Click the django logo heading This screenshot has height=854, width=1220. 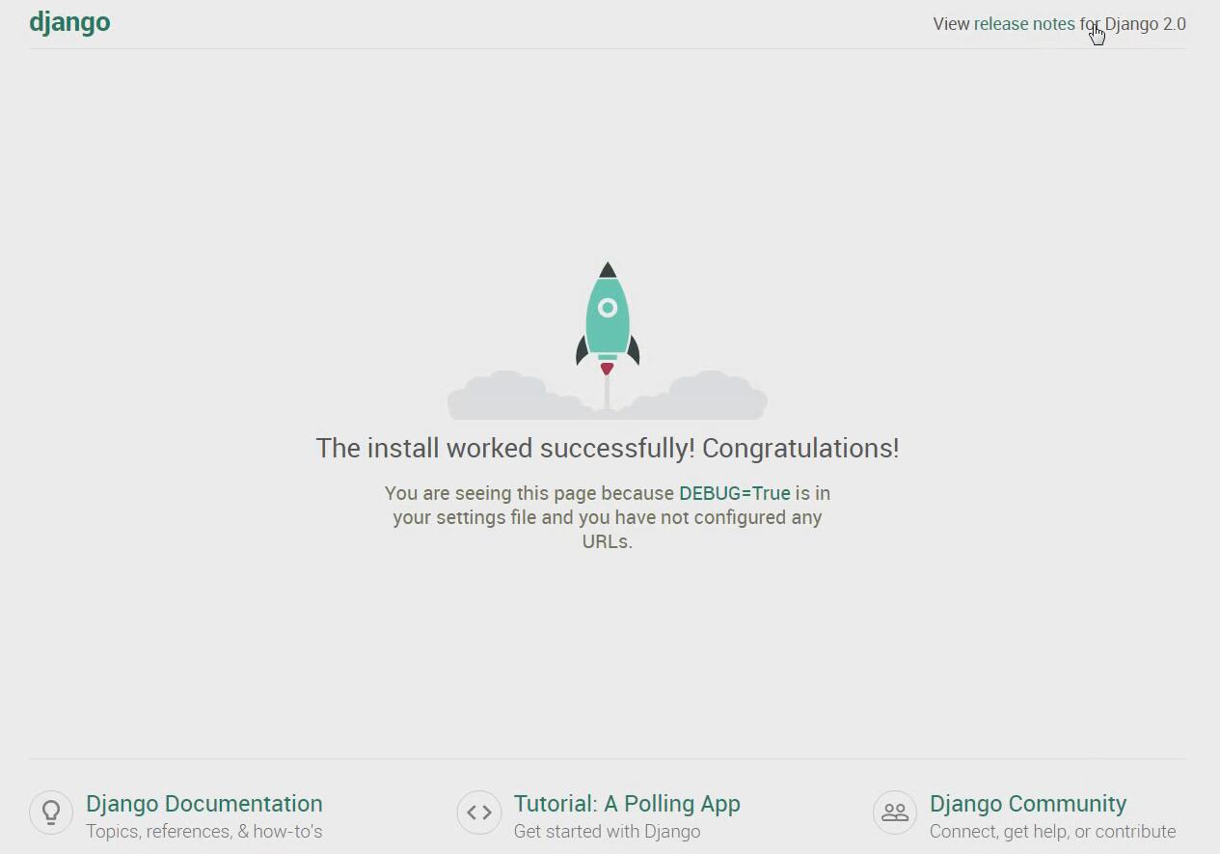click(69, 22)
